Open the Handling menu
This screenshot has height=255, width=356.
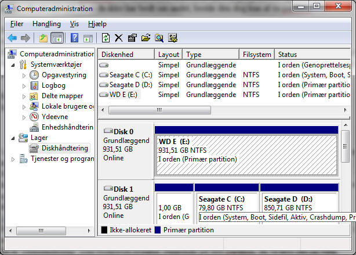[x=46, y=24]
